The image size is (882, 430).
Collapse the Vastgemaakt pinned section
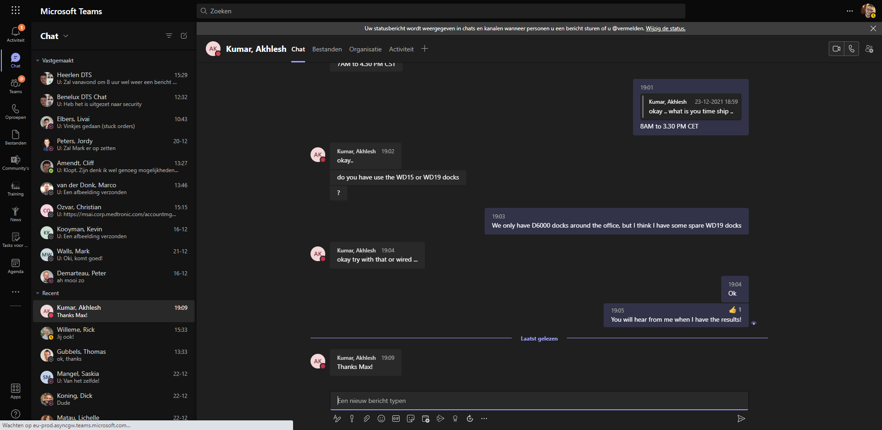click(38, 61)
